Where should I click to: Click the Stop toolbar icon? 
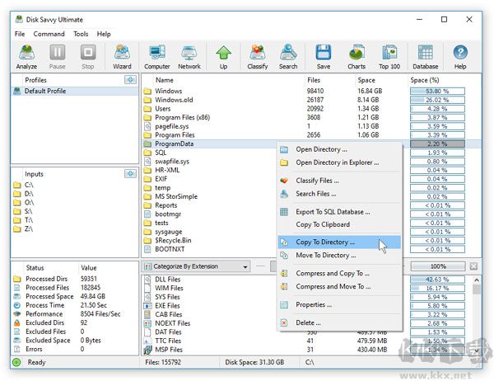click(x=88, y=57)
